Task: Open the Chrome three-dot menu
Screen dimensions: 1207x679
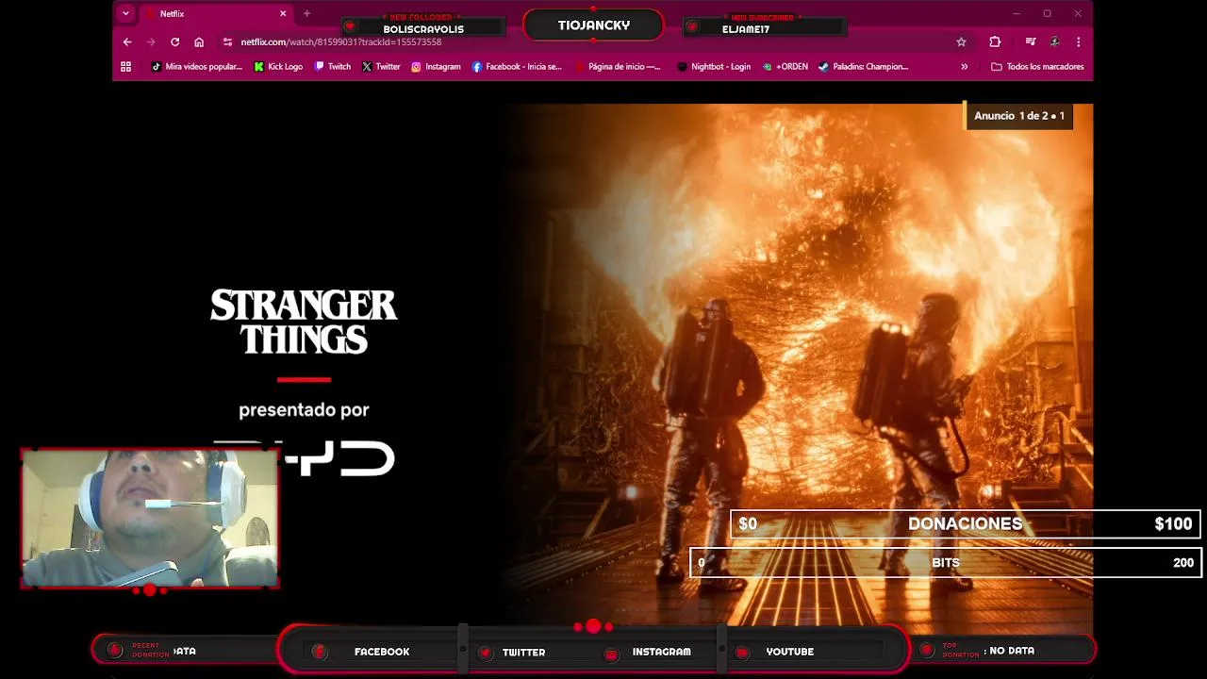Action: coord(1078,41)
